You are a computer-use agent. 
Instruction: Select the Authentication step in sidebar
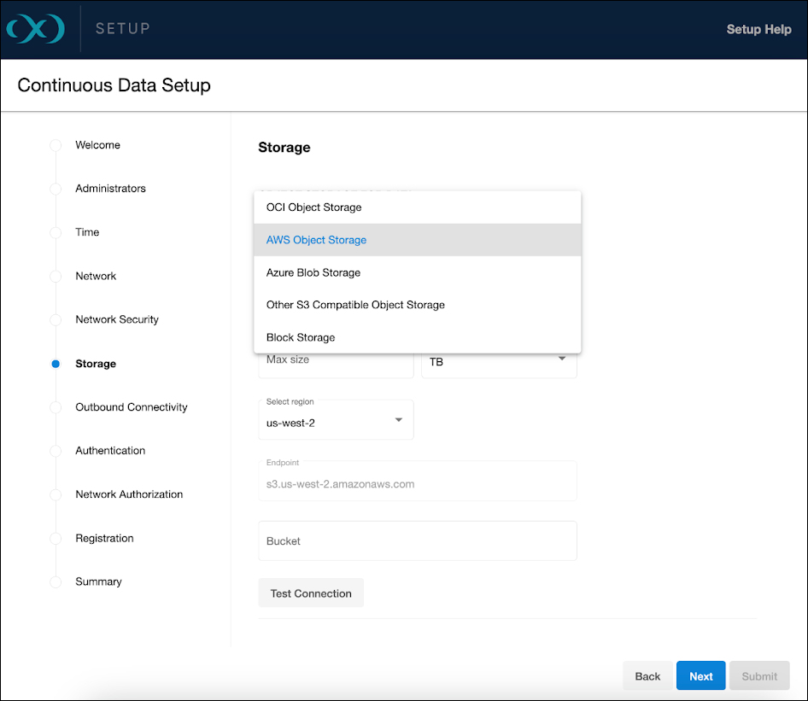(109, 450)
